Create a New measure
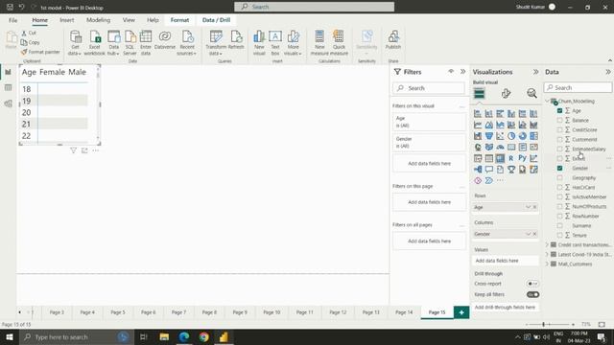This screenshot has width=614, height=345. [319, 43]
